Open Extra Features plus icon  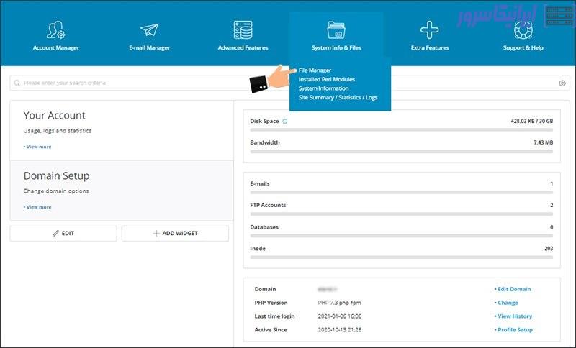click(x=430, y=30)
